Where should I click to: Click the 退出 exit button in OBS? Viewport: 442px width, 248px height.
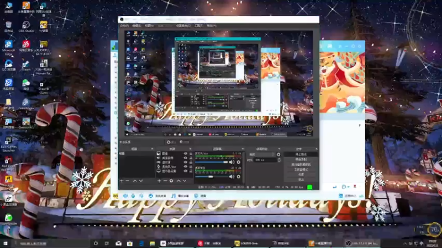click(301, 180)
